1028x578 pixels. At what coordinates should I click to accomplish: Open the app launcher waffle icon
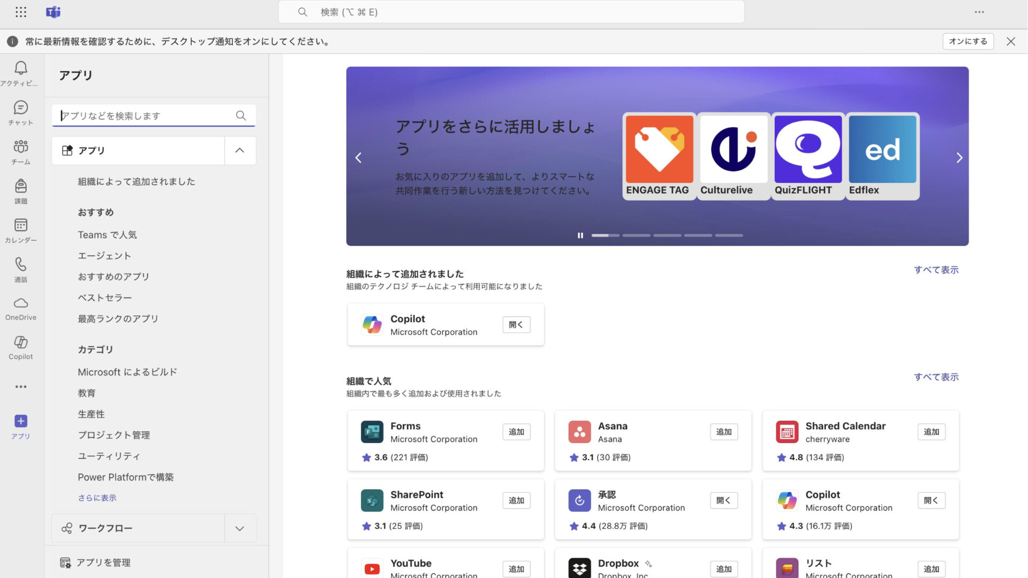tap(20, 12)
